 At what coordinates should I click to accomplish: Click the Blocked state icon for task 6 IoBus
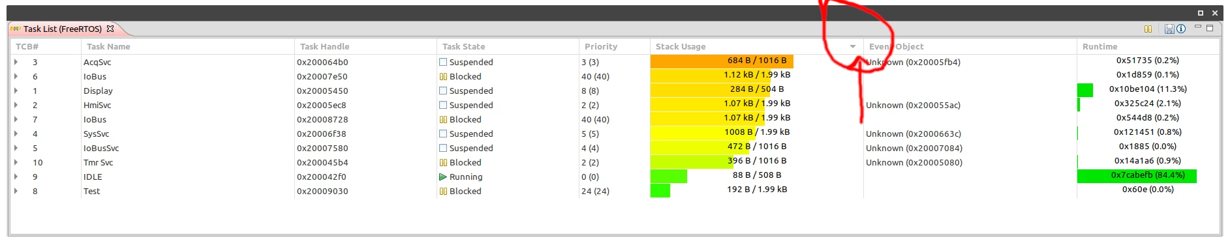443,76
